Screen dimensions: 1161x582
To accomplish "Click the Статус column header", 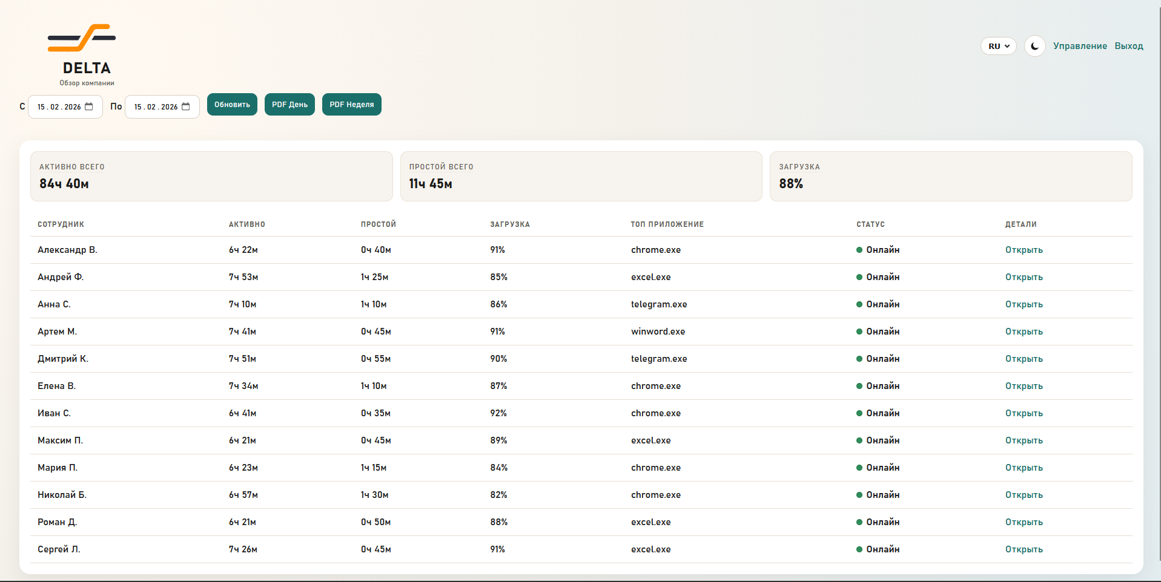I will (x=870, y=224).
